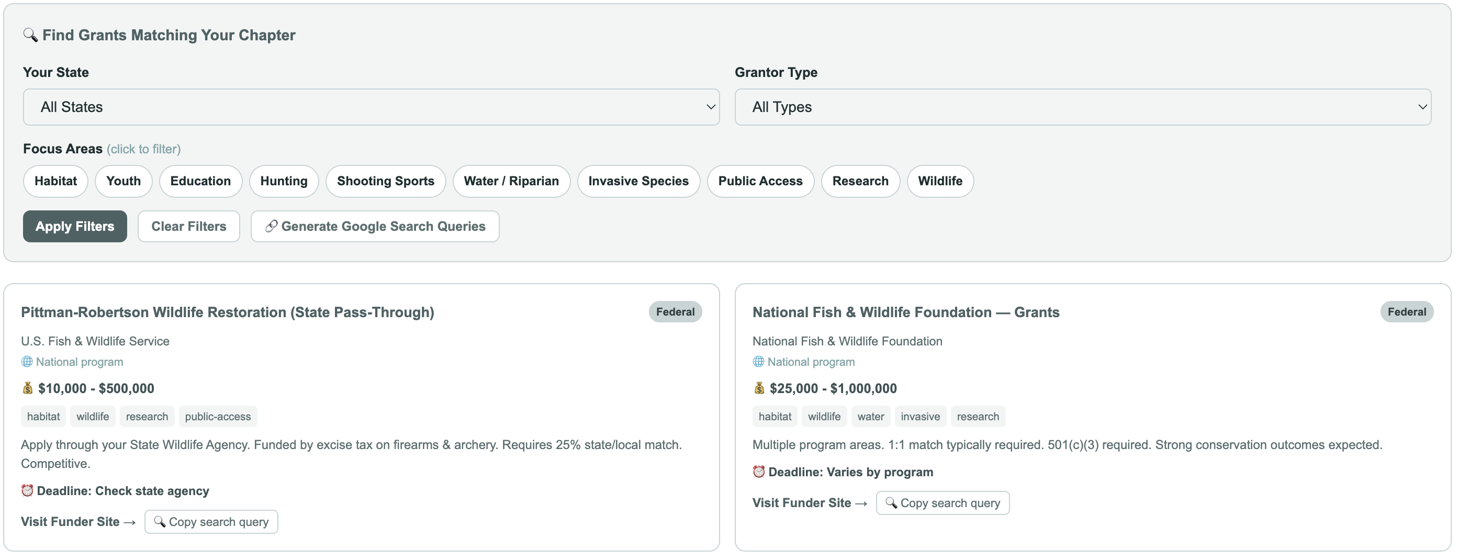
Task: Copy search query for Pittman-Robertson grant
Action: pos(211,522)
